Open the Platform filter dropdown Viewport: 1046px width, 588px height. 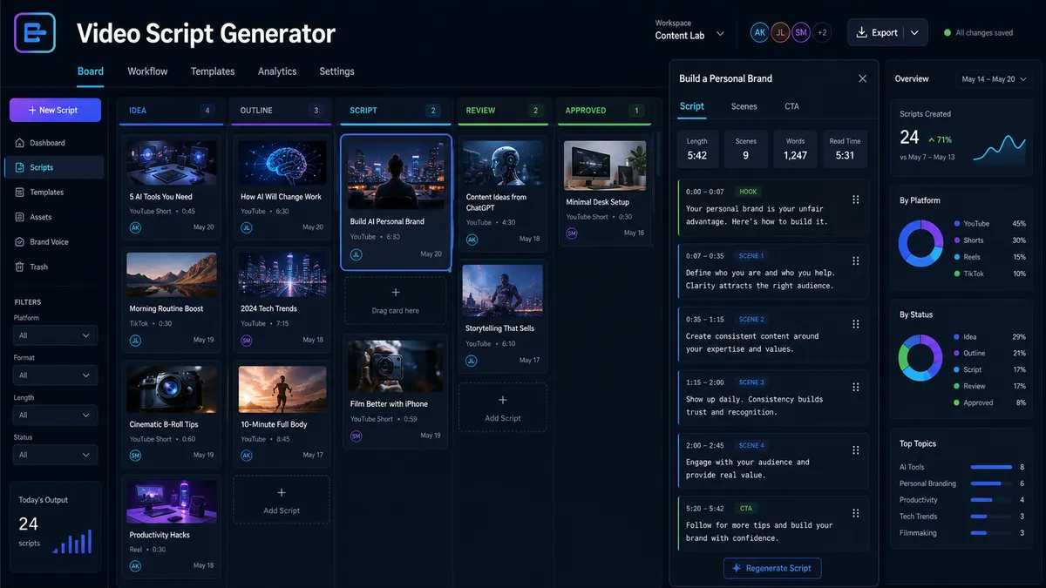54,335
